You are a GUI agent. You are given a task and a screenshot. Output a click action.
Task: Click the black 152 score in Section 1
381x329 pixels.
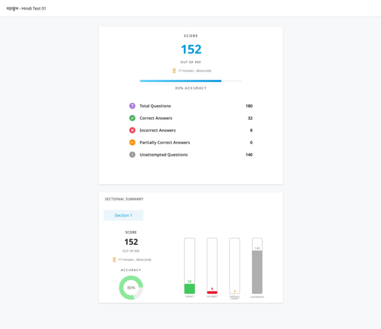131,242
